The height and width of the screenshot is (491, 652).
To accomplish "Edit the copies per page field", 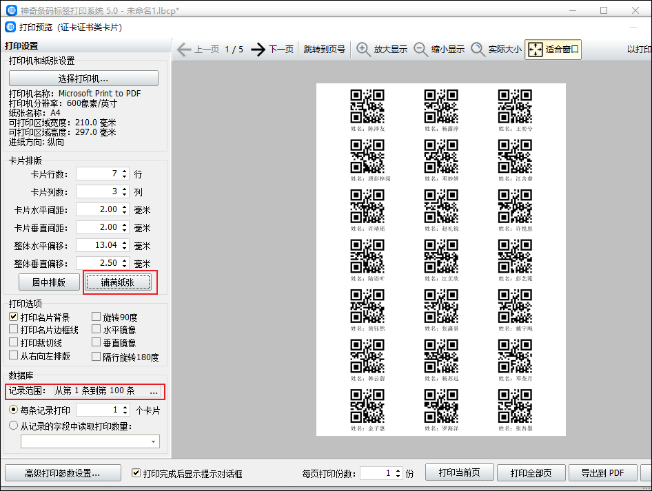I will point(377,473).
